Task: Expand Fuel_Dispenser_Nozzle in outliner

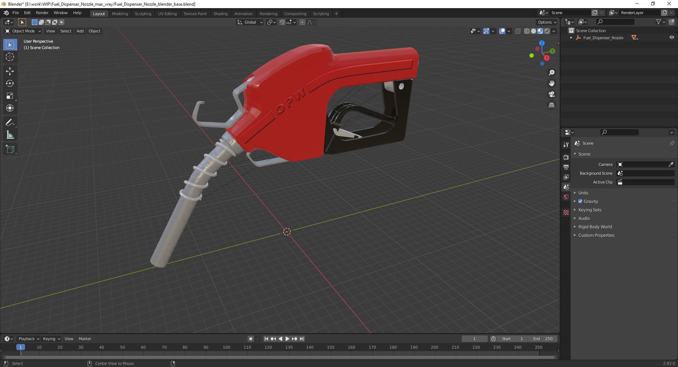Action: [x=571, y=38]
